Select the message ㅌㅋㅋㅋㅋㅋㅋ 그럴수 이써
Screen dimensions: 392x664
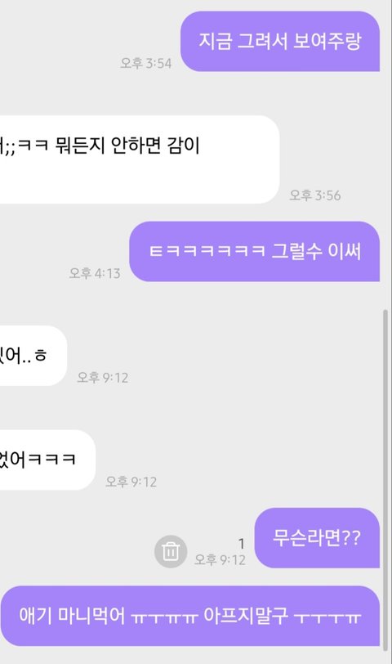255,252
